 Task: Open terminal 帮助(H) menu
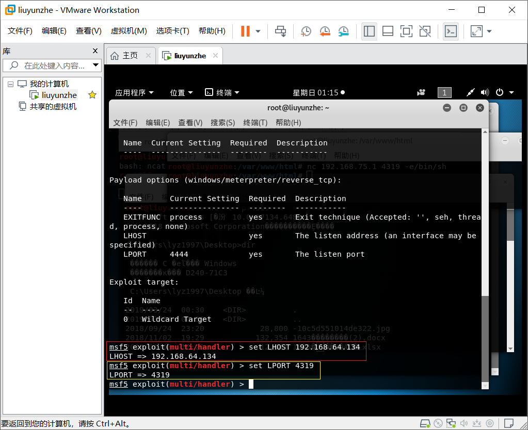[x=288, y=123]
